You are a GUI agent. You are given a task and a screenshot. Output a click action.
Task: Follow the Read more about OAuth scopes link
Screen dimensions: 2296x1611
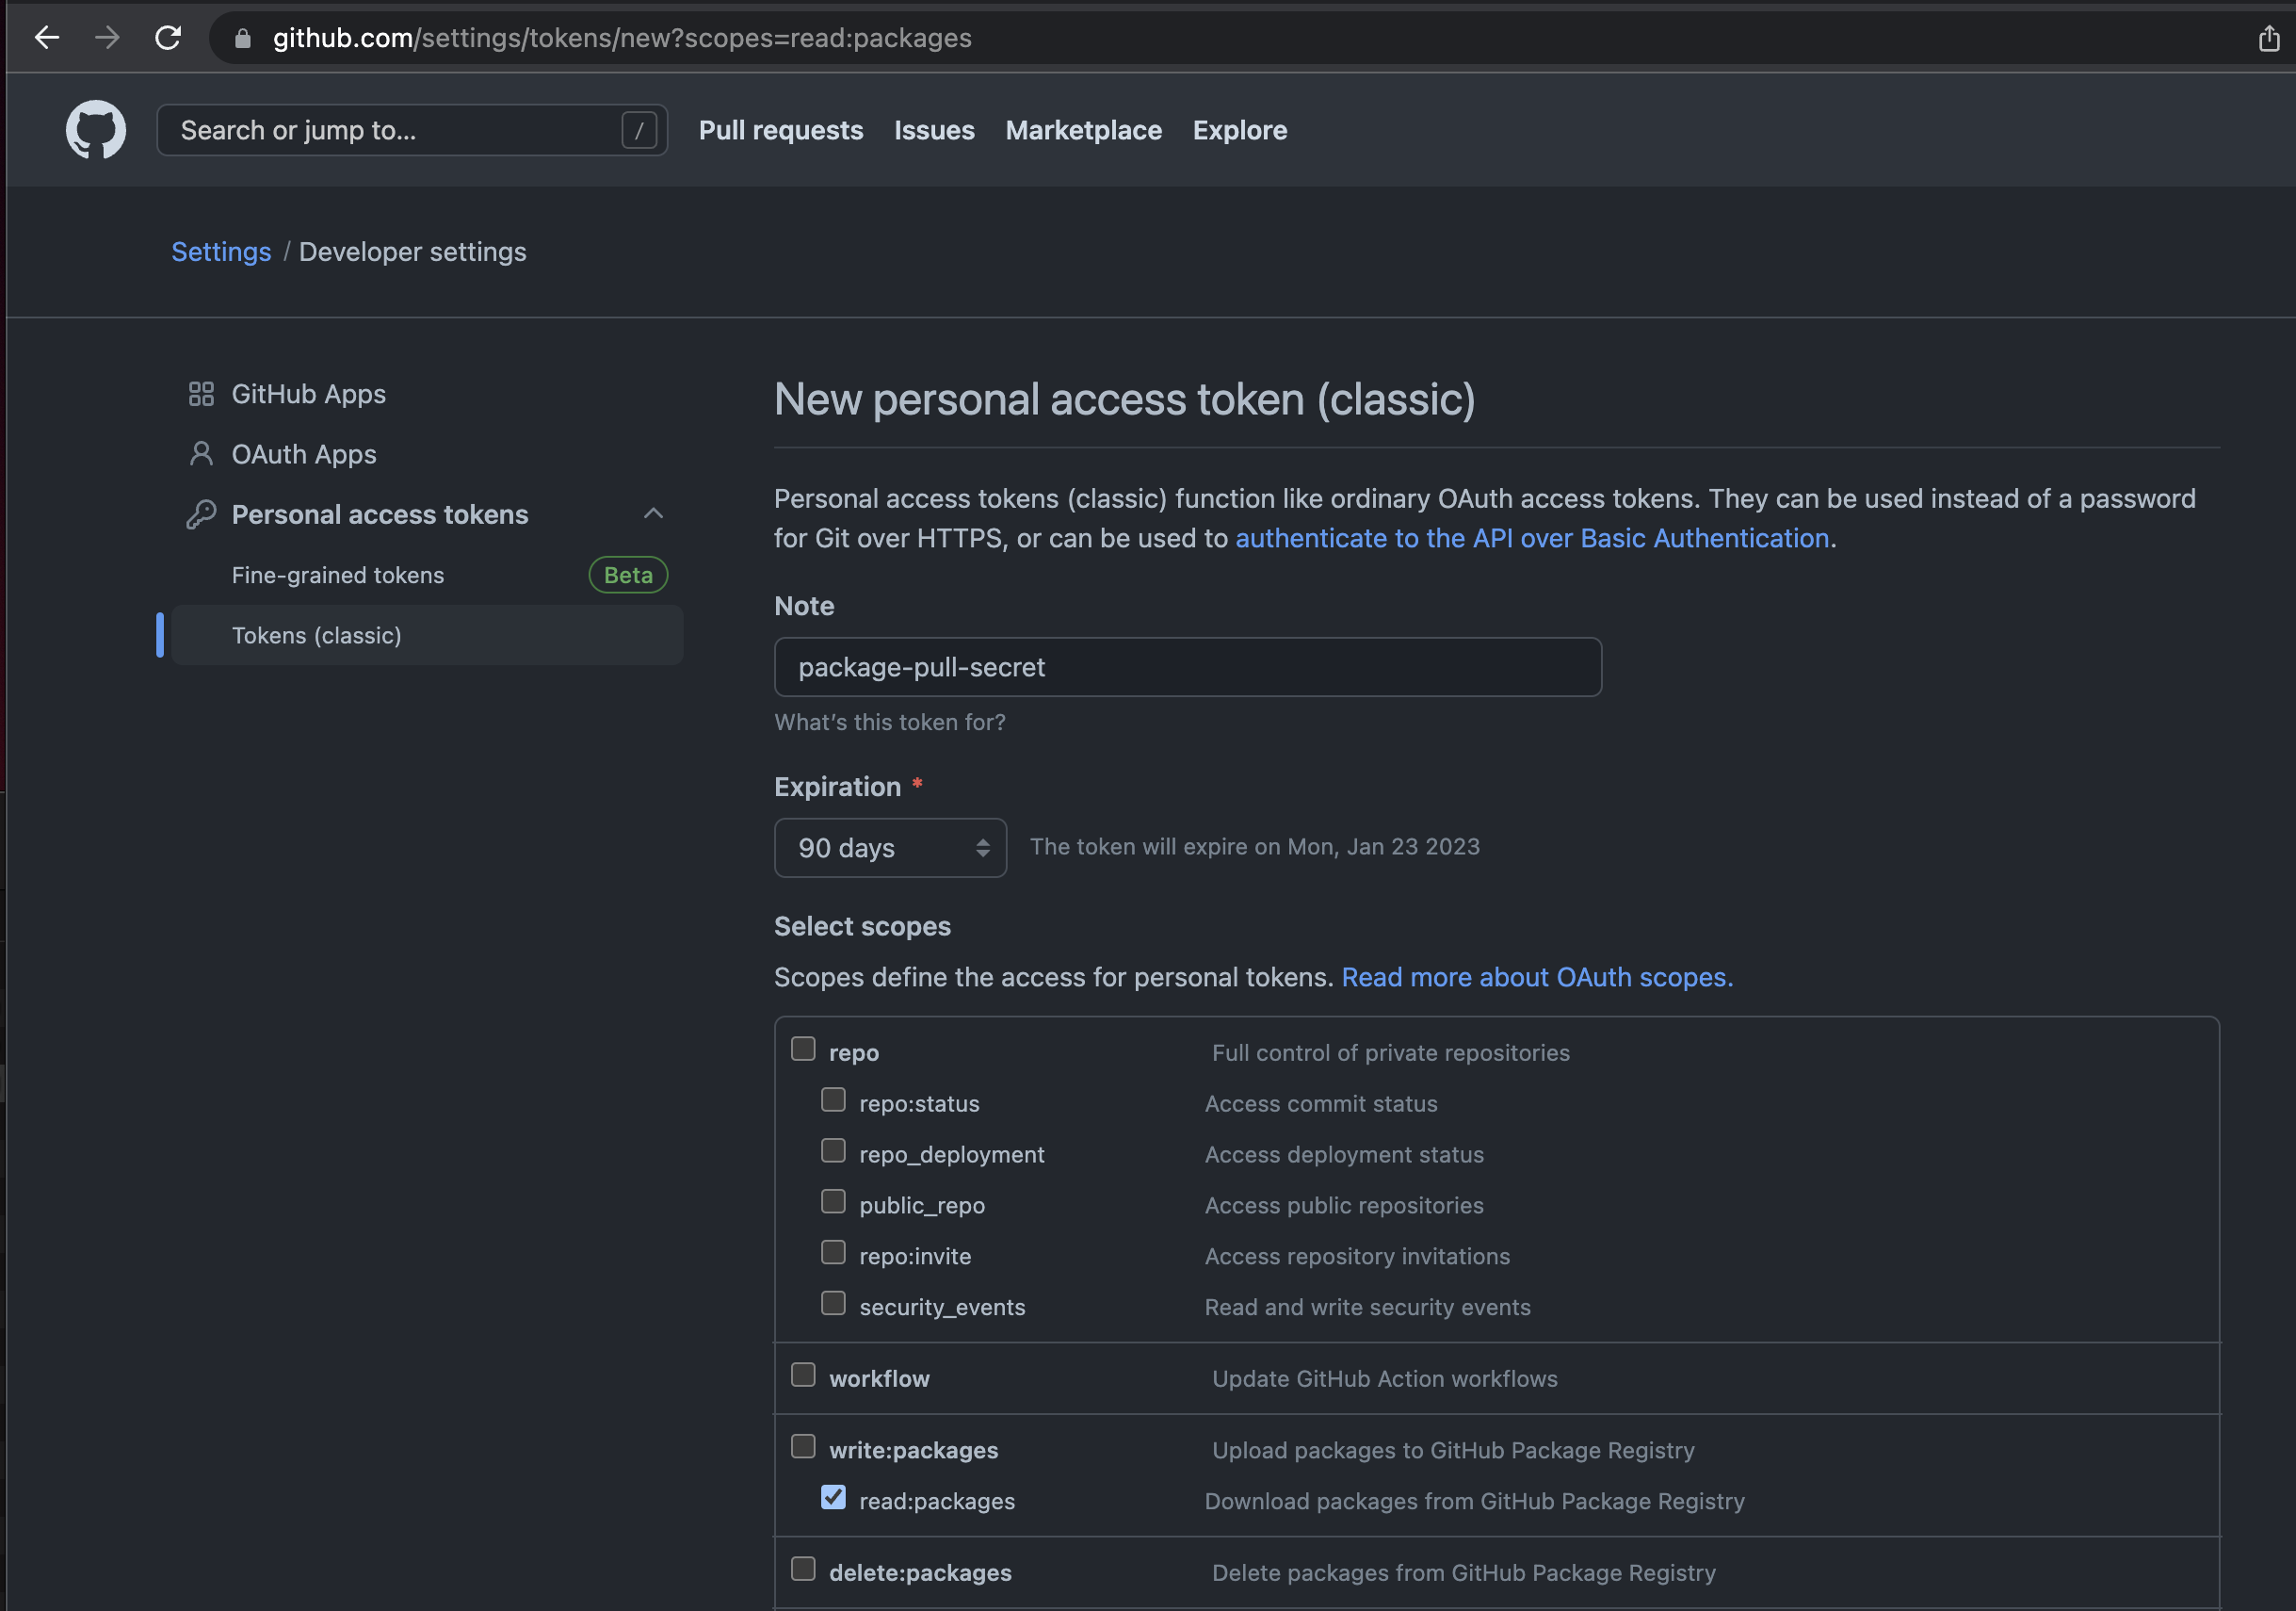pos(1536,978)
